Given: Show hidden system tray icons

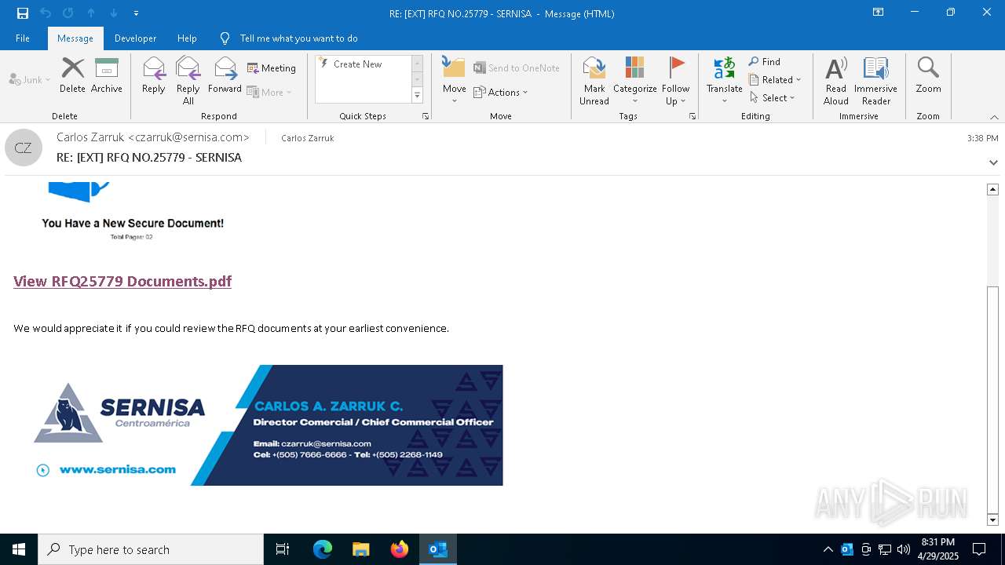Looking at the screenshot, I should pos(828,549).
